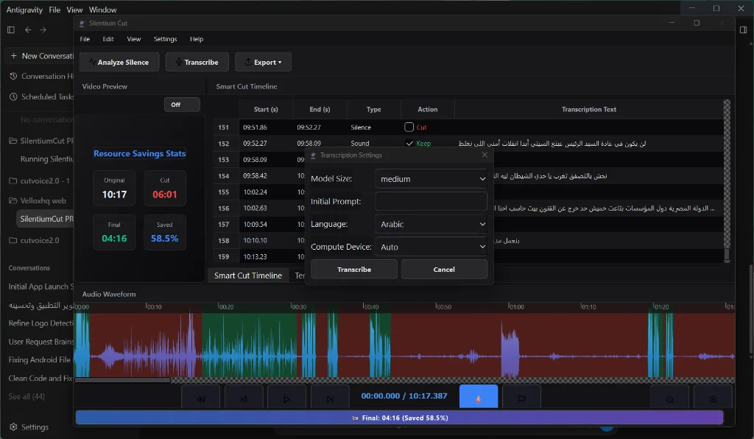Skip forward with the next segment button
The image size is (754, 439).
coord(330,398)
